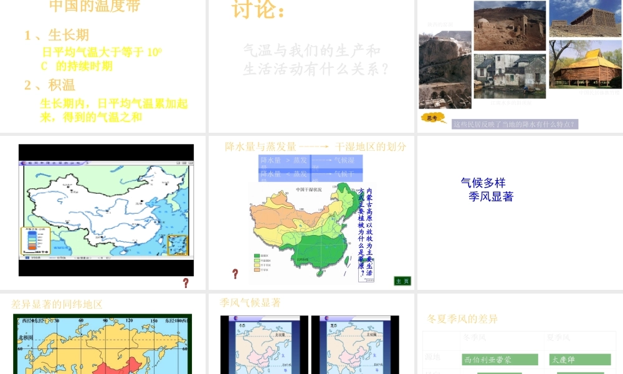Click the China precipitation map video frame

106,210
